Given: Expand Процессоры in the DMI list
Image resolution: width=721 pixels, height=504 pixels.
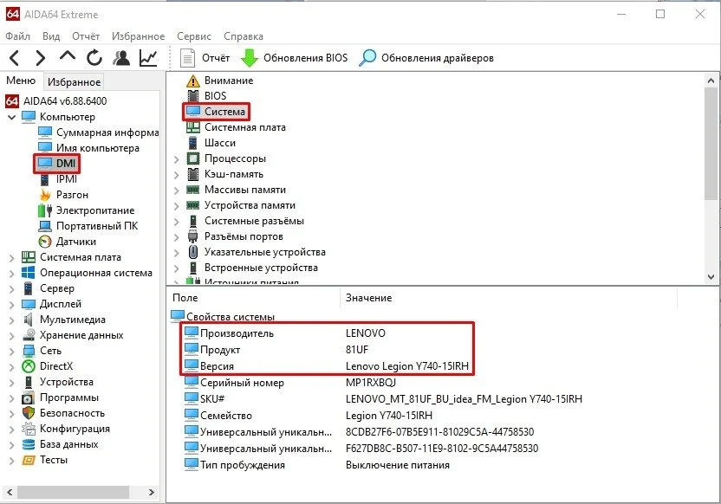Looking at the screenshot, I should click(177, 159).
